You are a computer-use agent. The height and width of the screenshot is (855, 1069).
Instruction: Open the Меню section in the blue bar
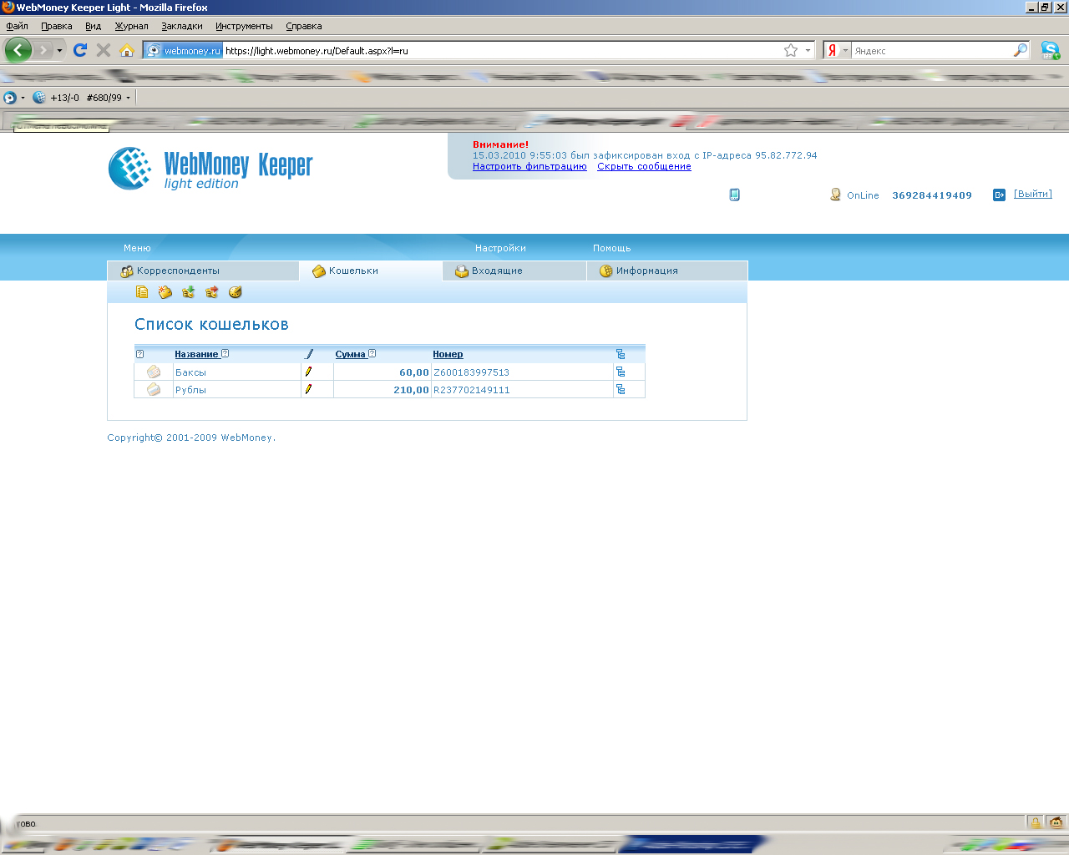point(137,248)
